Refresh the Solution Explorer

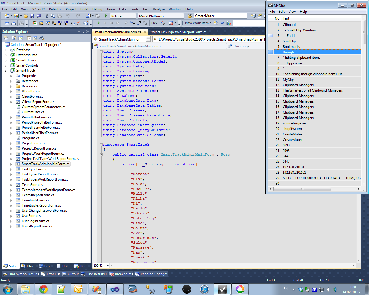point(21,38)
